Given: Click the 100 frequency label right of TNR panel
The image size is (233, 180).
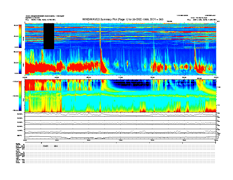Looking at the screenshot, I should pos(219,87).
